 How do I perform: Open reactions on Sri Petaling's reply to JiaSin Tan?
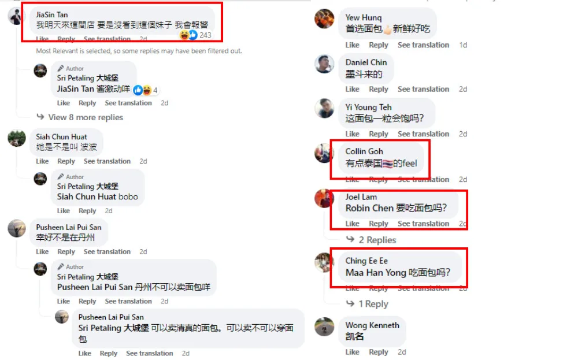pyautogui.click(x=146, y=90)
